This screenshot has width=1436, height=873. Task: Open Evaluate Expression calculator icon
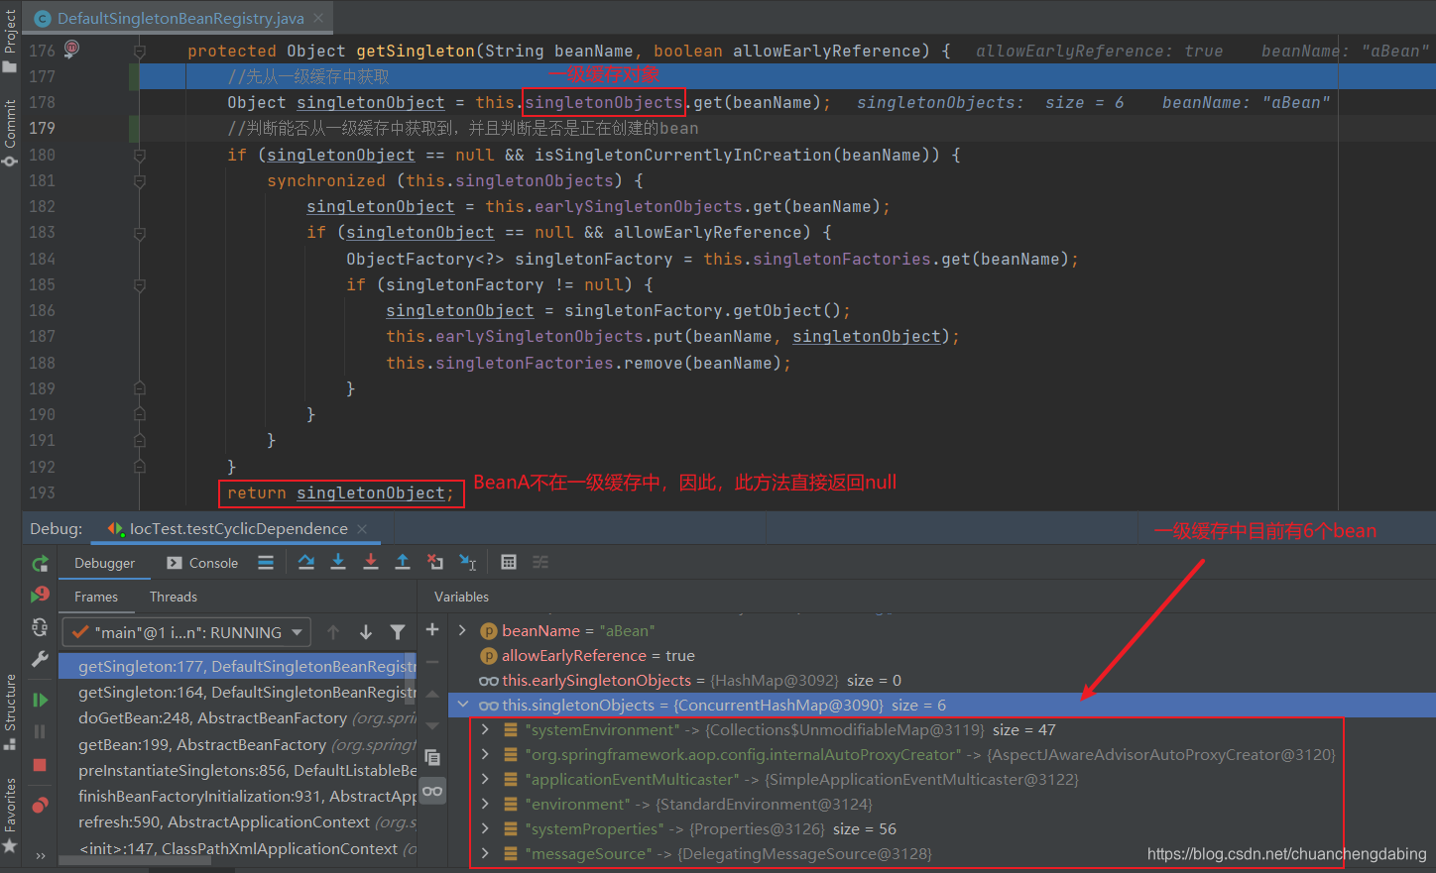(x=509, y=563)
